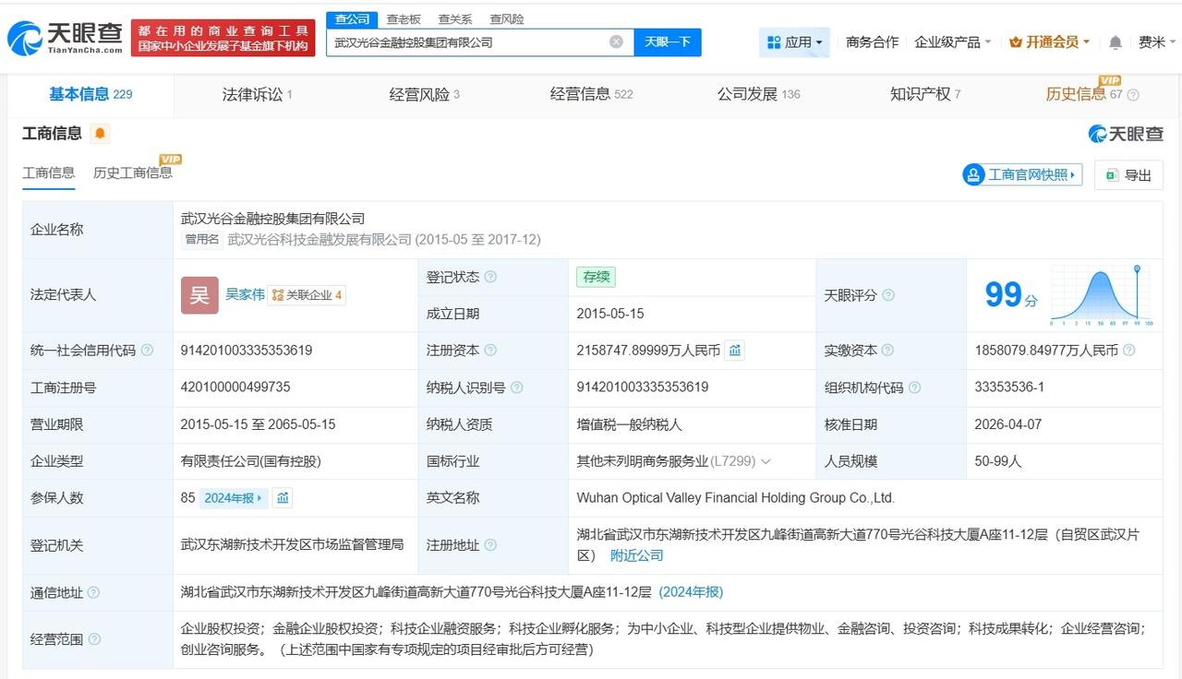Screen dimensions: 1182x679
Task: Click help icon next to 纳税人识别号
Action: 516,387
